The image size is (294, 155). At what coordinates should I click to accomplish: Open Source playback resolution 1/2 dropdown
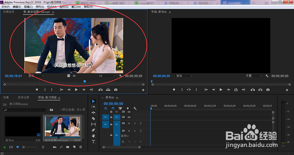click(107, 76)
